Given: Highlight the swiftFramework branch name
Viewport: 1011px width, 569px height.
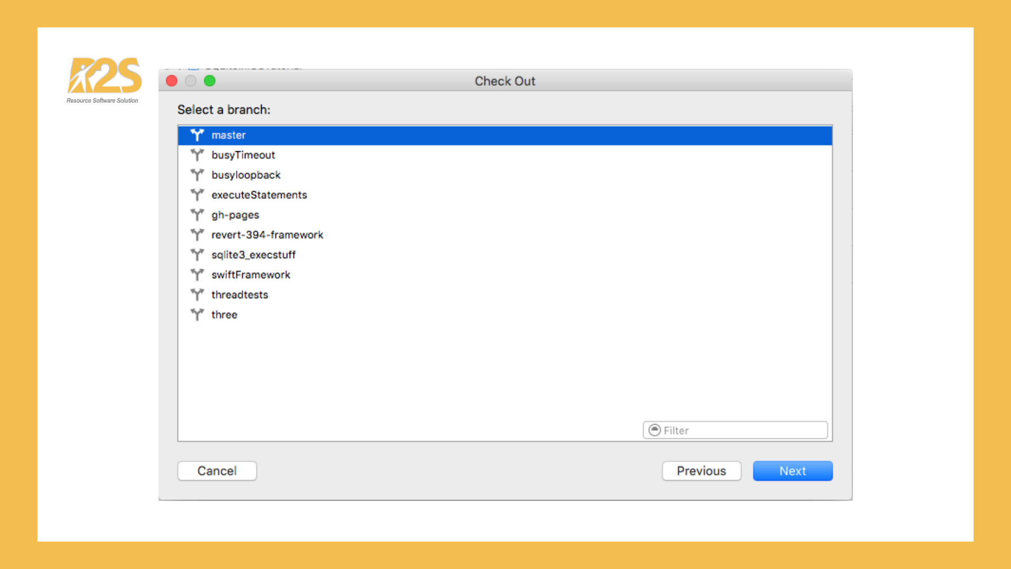Looking at the screenshot, I should [x=251, y=275].
